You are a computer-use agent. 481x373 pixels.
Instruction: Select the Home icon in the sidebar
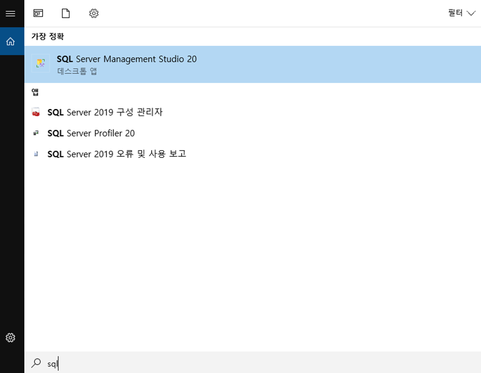point(10,41)
